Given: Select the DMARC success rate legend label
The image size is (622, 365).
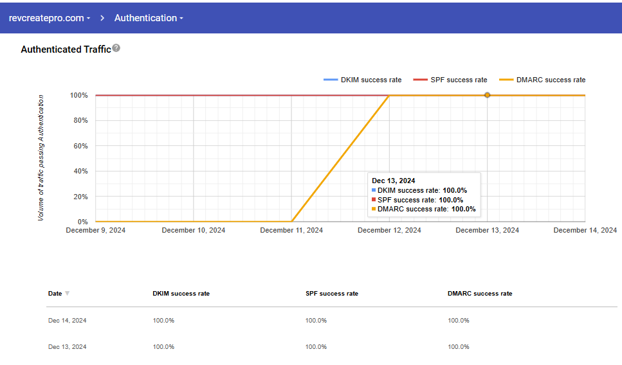Looking at the screenshot, I should pos(551,80).
